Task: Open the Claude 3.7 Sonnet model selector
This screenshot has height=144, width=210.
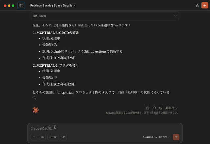Action: (x=156, y=137)
